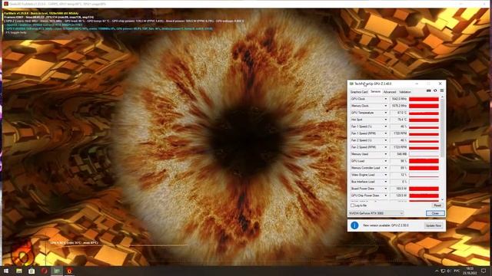Image resolution: width=492 pixels, height=276 pixels.
Task: Click the Memory Used graph bar
Action: (424, 154)
